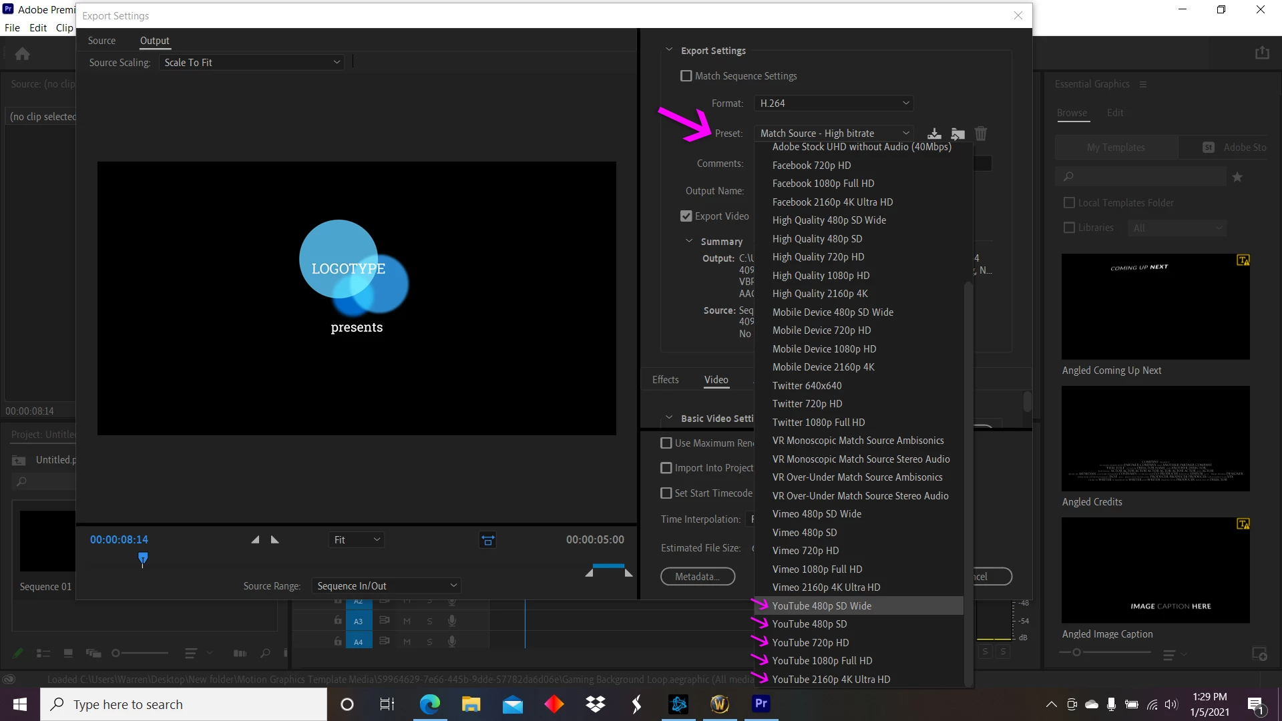Click the Metadata button

[x=697, y=577]
